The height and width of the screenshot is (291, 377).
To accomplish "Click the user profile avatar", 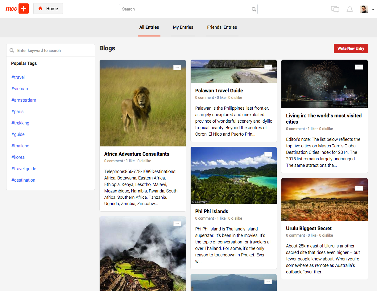I will (x=364, y=9).
